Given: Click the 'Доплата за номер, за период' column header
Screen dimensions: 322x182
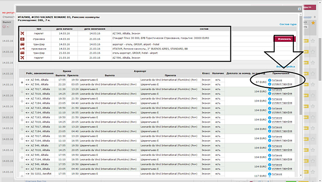Looking at the screenshot, I should [x=246, y=73].
